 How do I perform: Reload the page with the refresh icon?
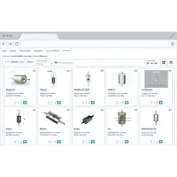click(17, 44)
